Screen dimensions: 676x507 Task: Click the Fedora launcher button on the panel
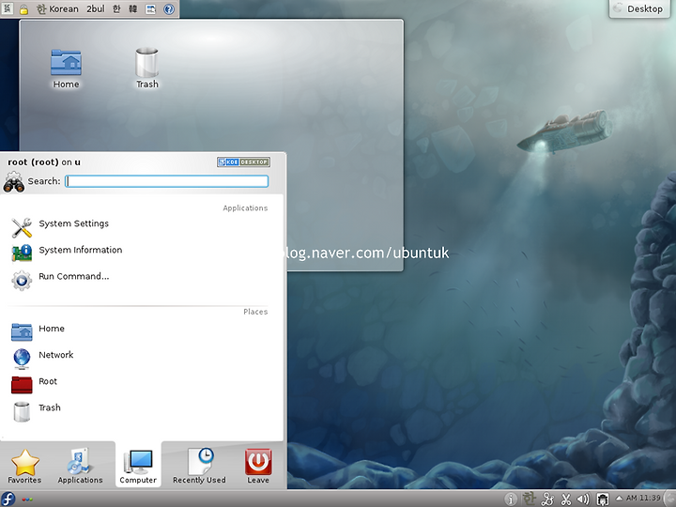(x=8, y=499)
